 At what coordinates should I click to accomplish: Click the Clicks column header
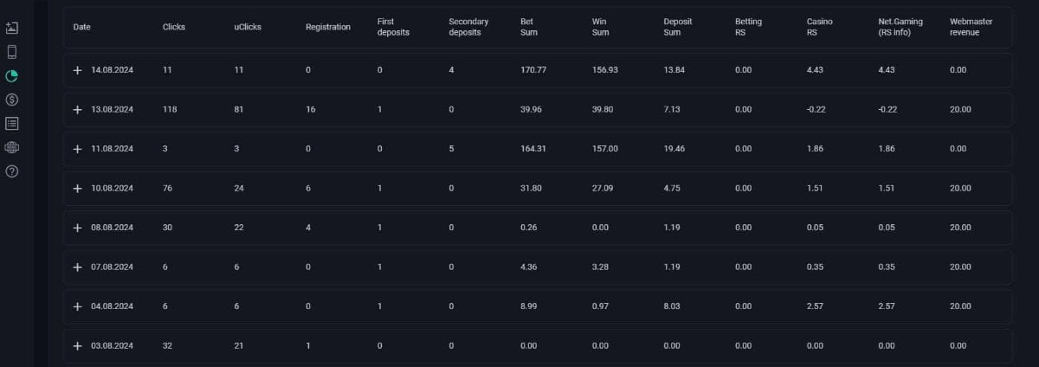[x=174, y=27]
